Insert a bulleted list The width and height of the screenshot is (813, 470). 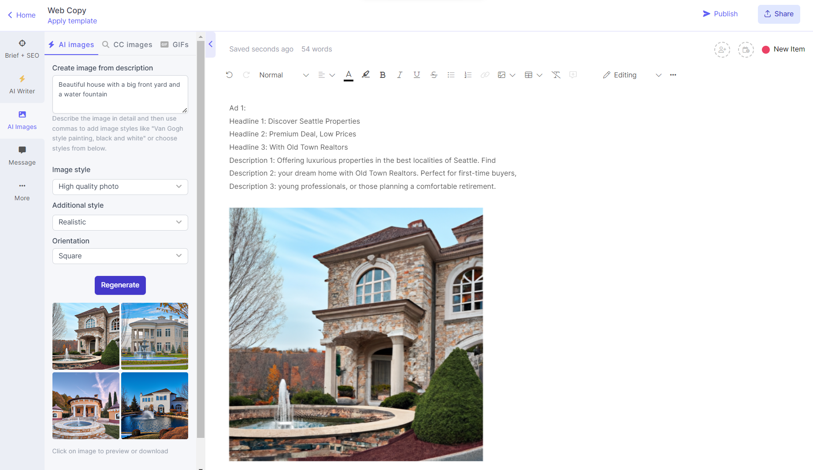451,75
